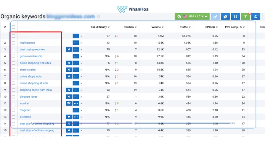Toggle the select-all checkbox in the table header

click(x=14, y=27)
